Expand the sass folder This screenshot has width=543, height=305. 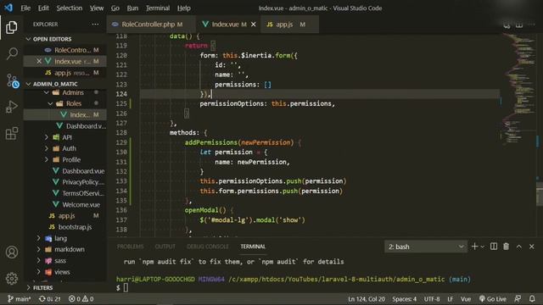click(x=60, y=261)
